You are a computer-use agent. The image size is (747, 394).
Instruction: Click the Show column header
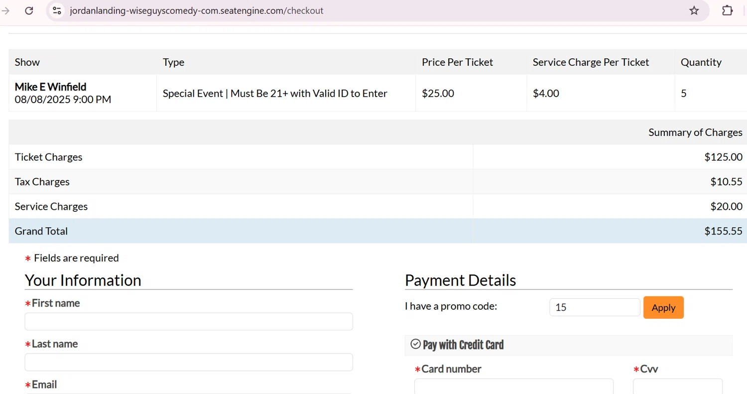27,62
